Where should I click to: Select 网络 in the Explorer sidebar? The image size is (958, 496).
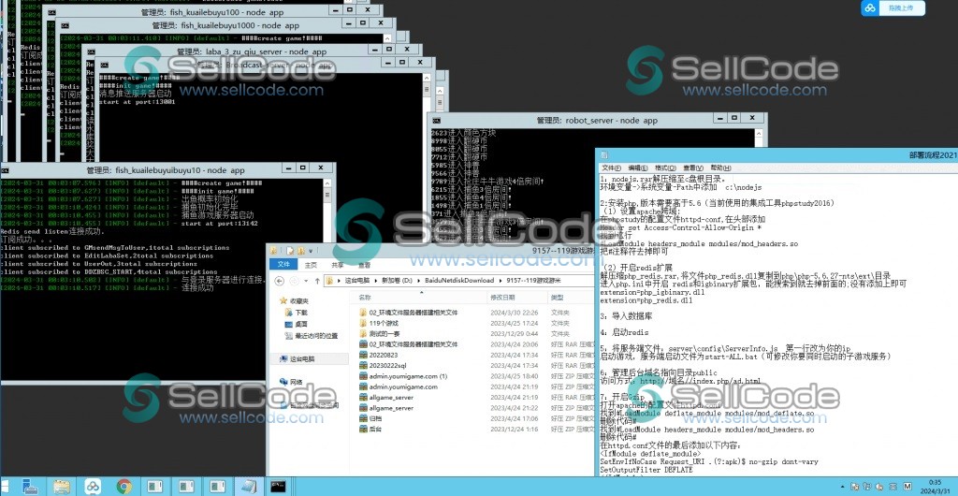297,383
